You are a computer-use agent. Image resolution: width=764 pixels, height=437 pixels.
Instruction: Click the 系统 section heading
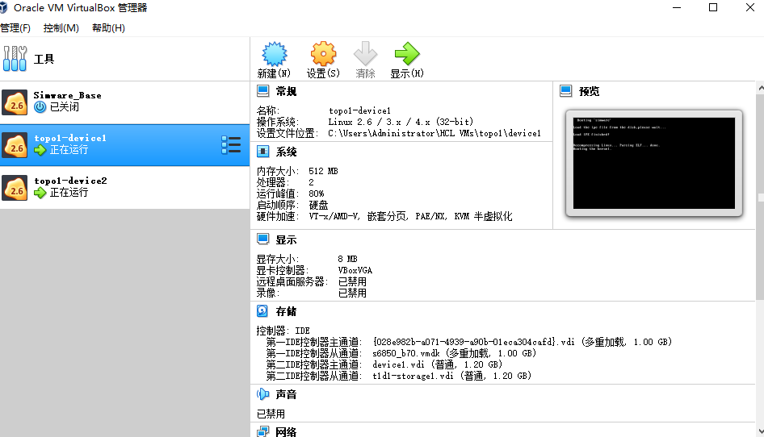point(286,152)
